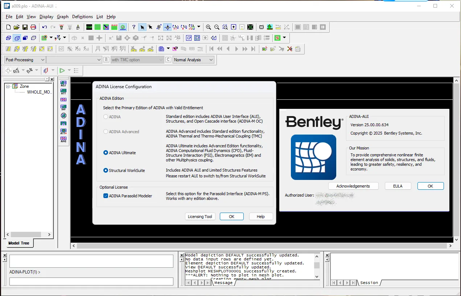Click the New file icon

click(x=8, y=27)
